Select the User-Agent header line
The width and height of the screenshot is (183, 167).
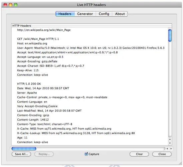pyautogui.click(x=91, y=48)
